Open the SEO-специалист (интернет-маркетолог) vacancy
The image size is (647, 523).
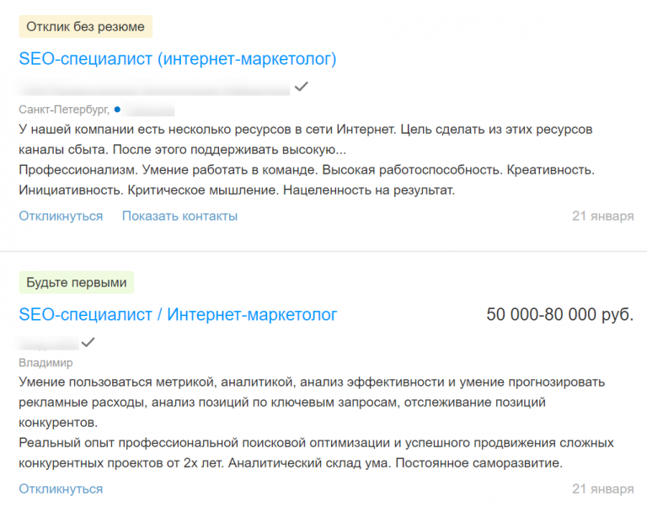click(x=177, y=59)
